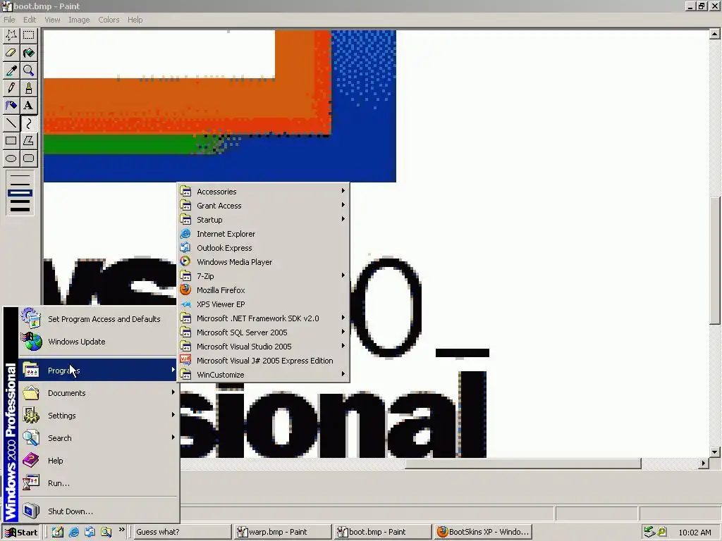Screen dimensions: 722x541
Task: Expand the Startup program folder
Action: click(263, 220)
